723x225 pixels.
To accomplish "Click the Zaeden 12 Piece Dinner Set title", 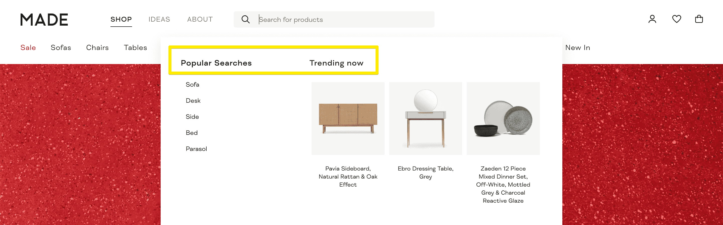I will point(503,184).
